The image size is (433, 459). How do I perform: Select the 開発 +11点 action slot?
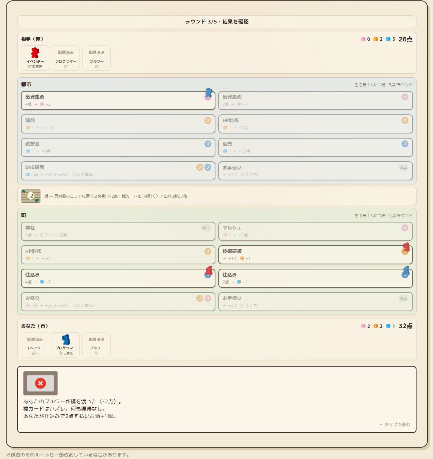[x=118, y=124]
